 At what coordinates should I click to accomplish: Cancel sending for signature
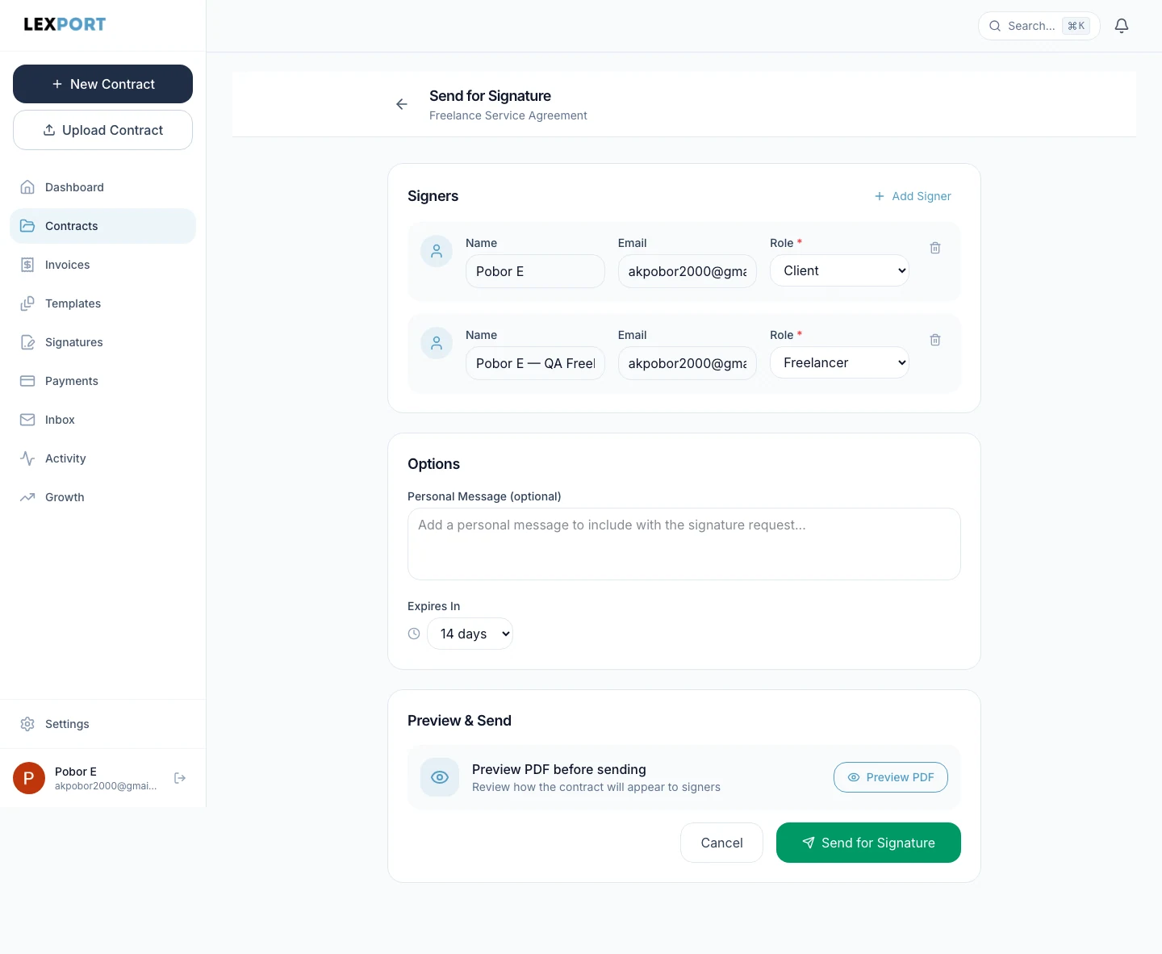(x=721, y=843)
